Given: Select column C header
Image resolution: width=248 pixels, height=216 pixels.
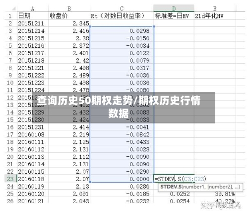Looking at the screenshot, I should 122,8.
